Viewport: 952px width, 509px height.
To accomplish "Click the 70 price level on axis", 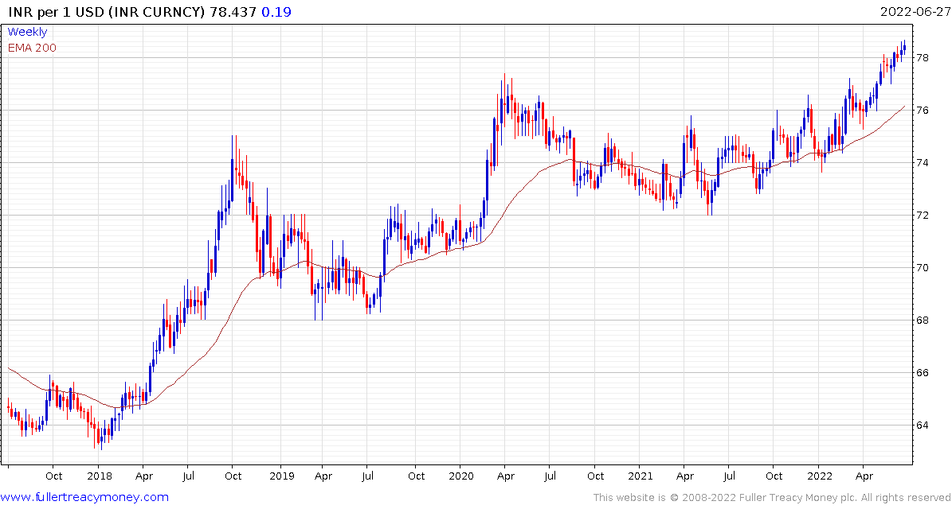I will [923, 268].
